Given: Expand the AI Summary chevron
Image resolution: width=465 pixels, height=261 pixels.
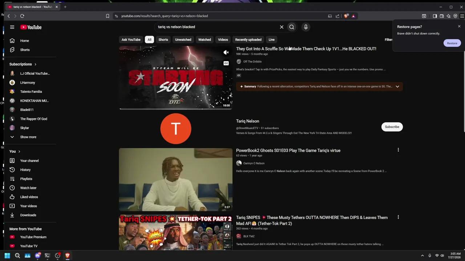Looking at the screenshot, I should coord(397,87).
